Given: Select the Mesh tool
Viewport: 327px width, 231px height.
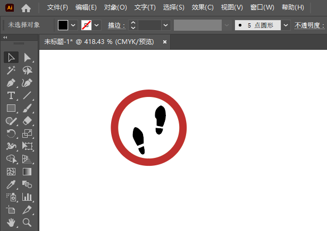Looking at the screenshot, I should (x=11, y=172).
